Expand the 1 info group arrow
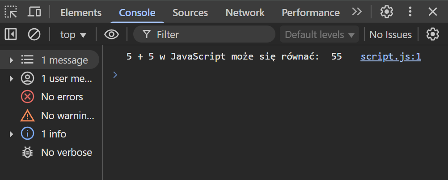448x180 pixels. [11, 134]
